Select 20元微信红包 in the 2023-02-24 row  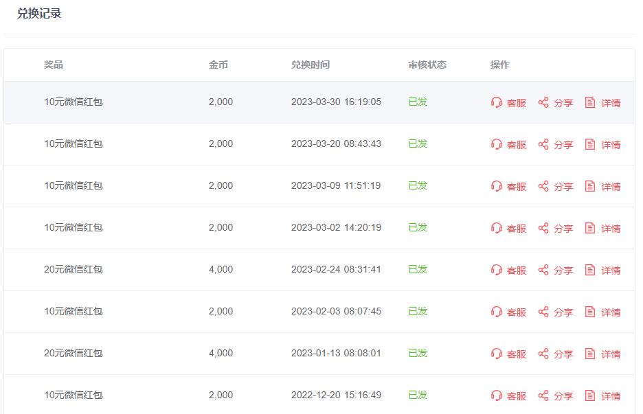(74, 269)
